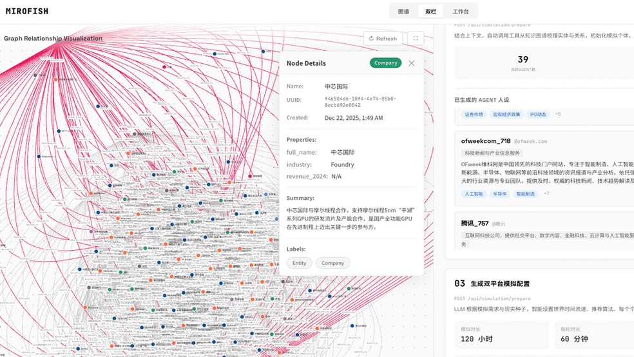Click the 科技新闻与产业信息服务 label
Viewport: 634px width, 357px height.
(492, 153)
